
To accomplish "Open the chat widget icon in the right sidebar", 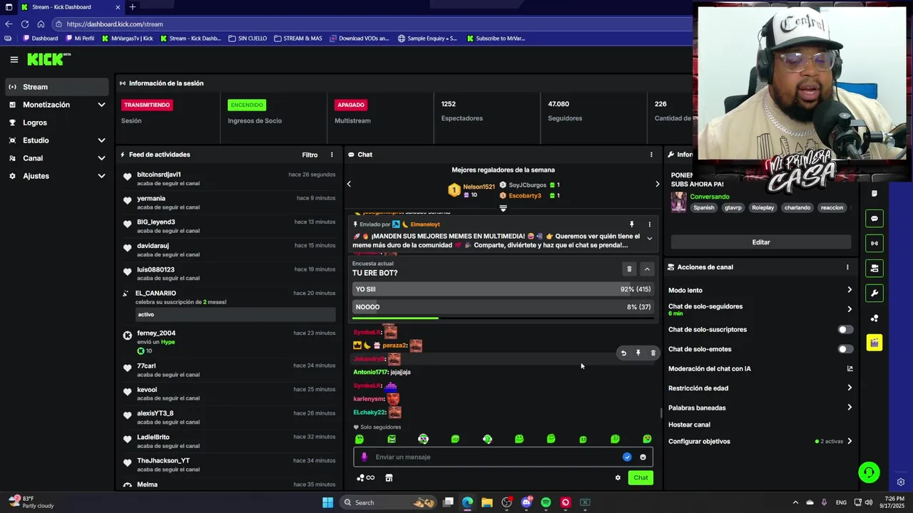I will (874, 219).
